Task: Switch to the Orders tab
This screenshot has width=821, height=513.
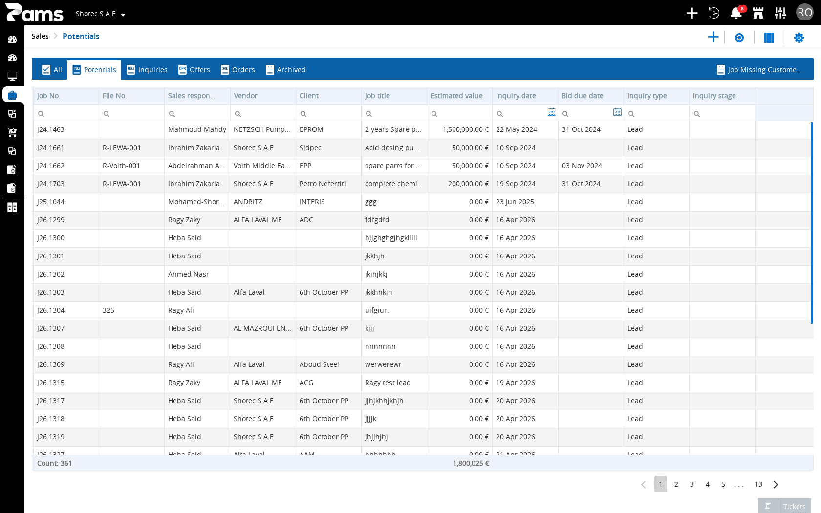Action: [x=238, y=70]
